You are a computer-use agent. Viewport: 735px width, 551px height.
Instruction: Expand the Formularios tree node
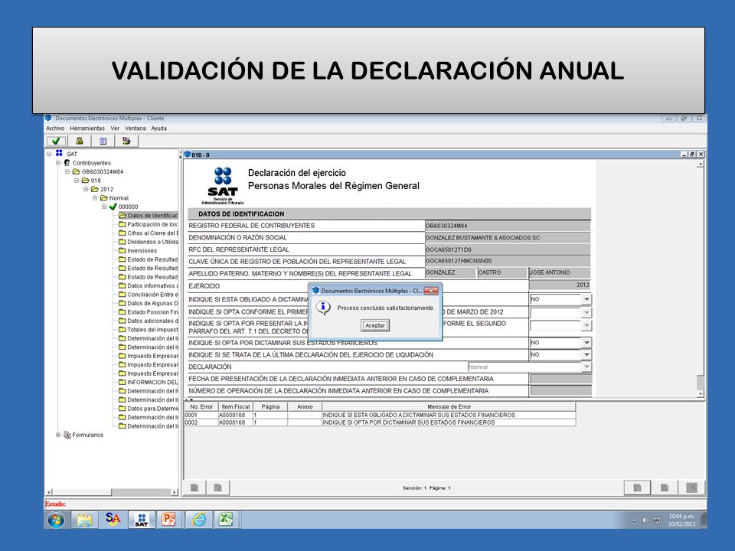[x=58, y=435]
